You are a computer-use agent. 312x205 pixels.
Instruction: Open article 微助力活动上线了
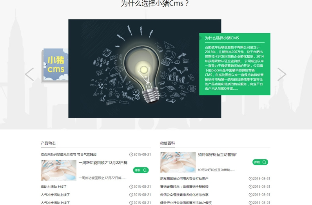click(x=54, y=187)
